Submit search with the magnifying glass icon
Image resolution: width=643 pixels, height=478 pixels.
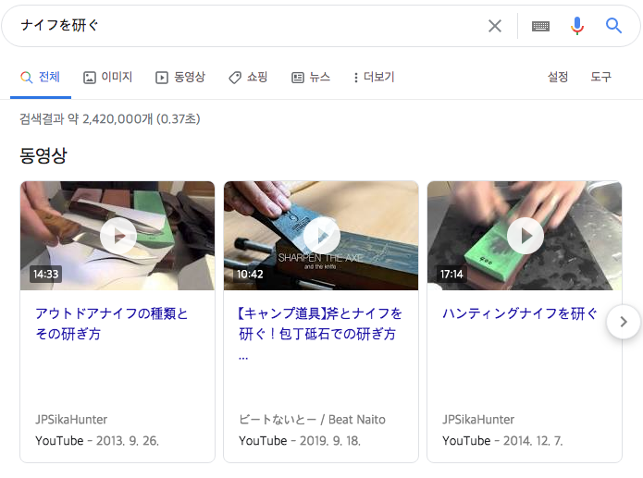[x=613, y=26]
